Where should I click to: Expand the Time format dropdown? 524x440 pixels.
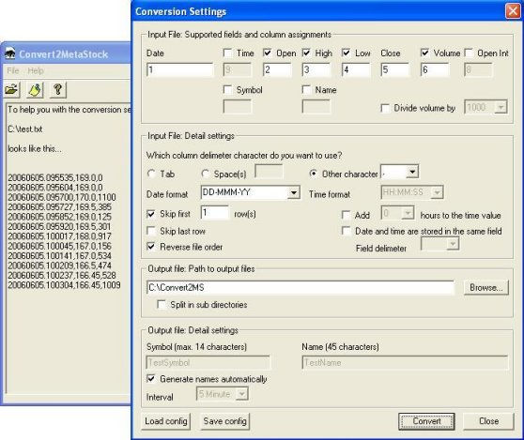437,192
